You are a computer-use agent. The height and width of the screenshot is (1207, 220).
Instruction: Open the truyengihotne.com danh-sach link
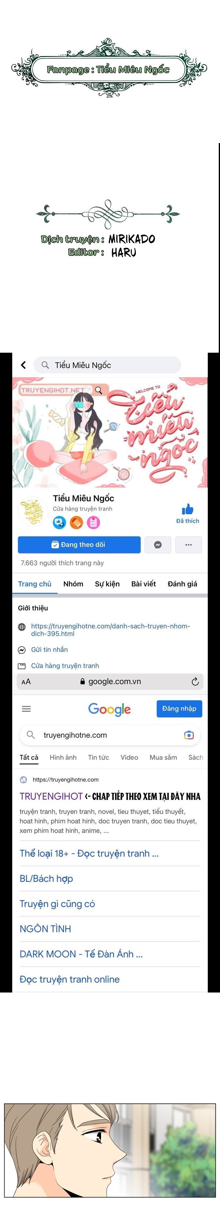pyautogui.click(x=111, y=630)
